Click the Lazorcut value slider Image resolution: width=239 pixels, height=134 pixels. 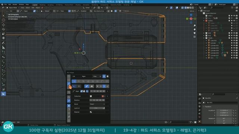pyautogui.click(x=97, y=108)
